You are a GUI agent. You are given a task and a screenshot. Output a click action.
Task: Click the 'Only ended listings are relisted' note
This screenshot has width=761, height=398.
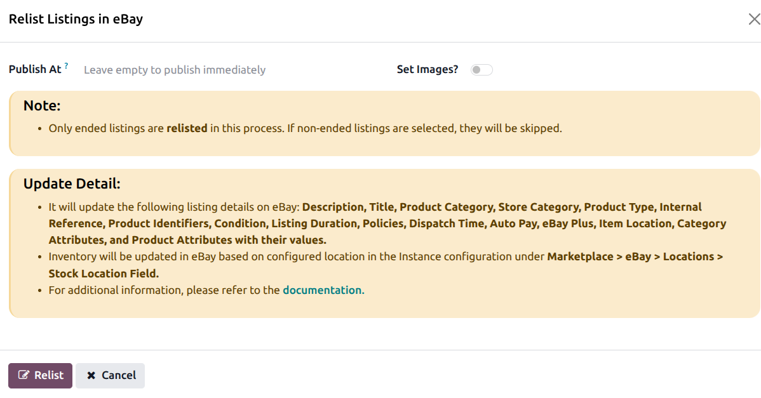[x=306, y=128]
